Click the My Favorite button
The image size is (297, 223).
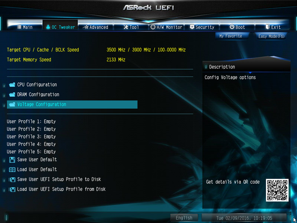click(232, 36)
